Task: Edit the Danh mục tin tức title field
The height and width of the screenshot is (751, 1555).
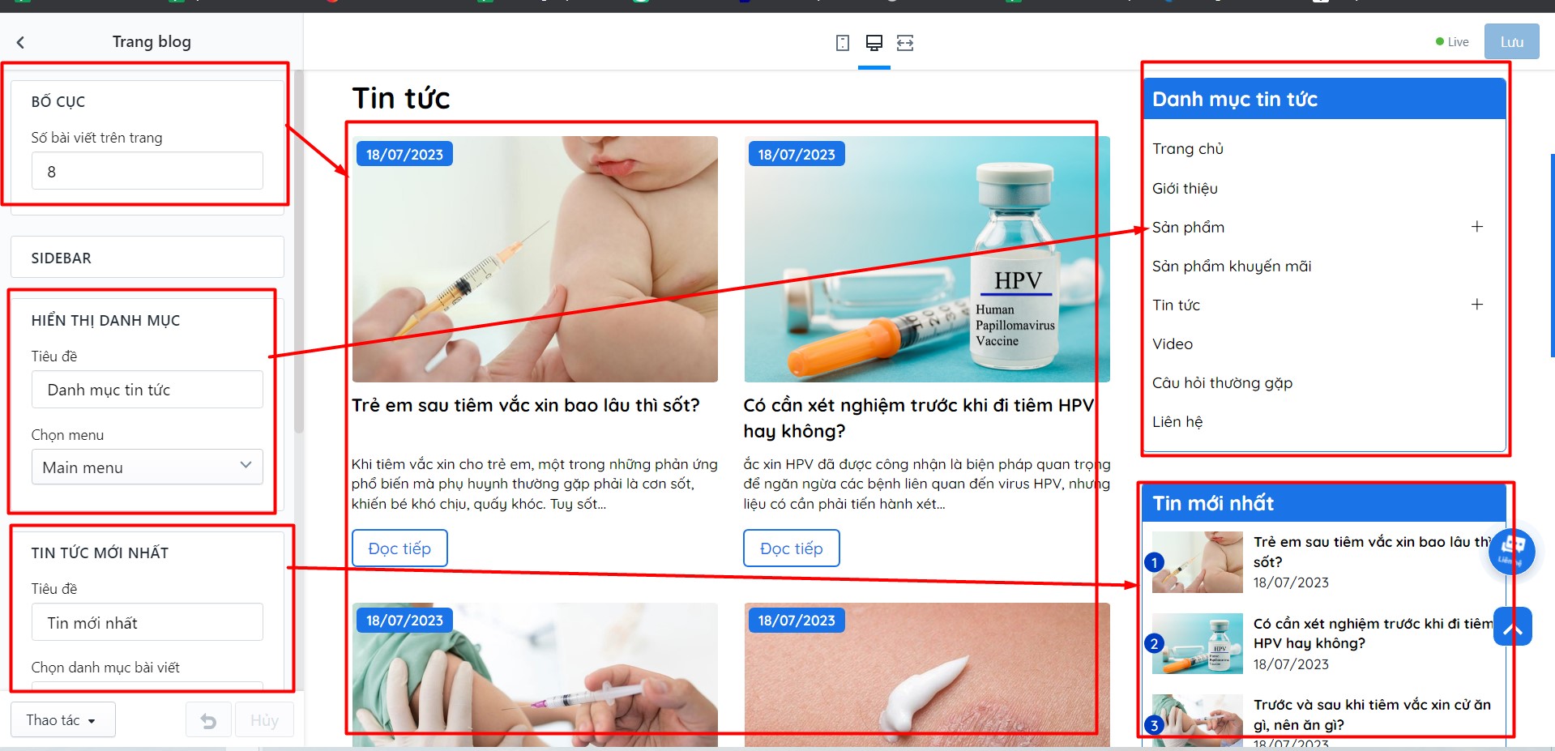Action: click(x=147, y=390)
